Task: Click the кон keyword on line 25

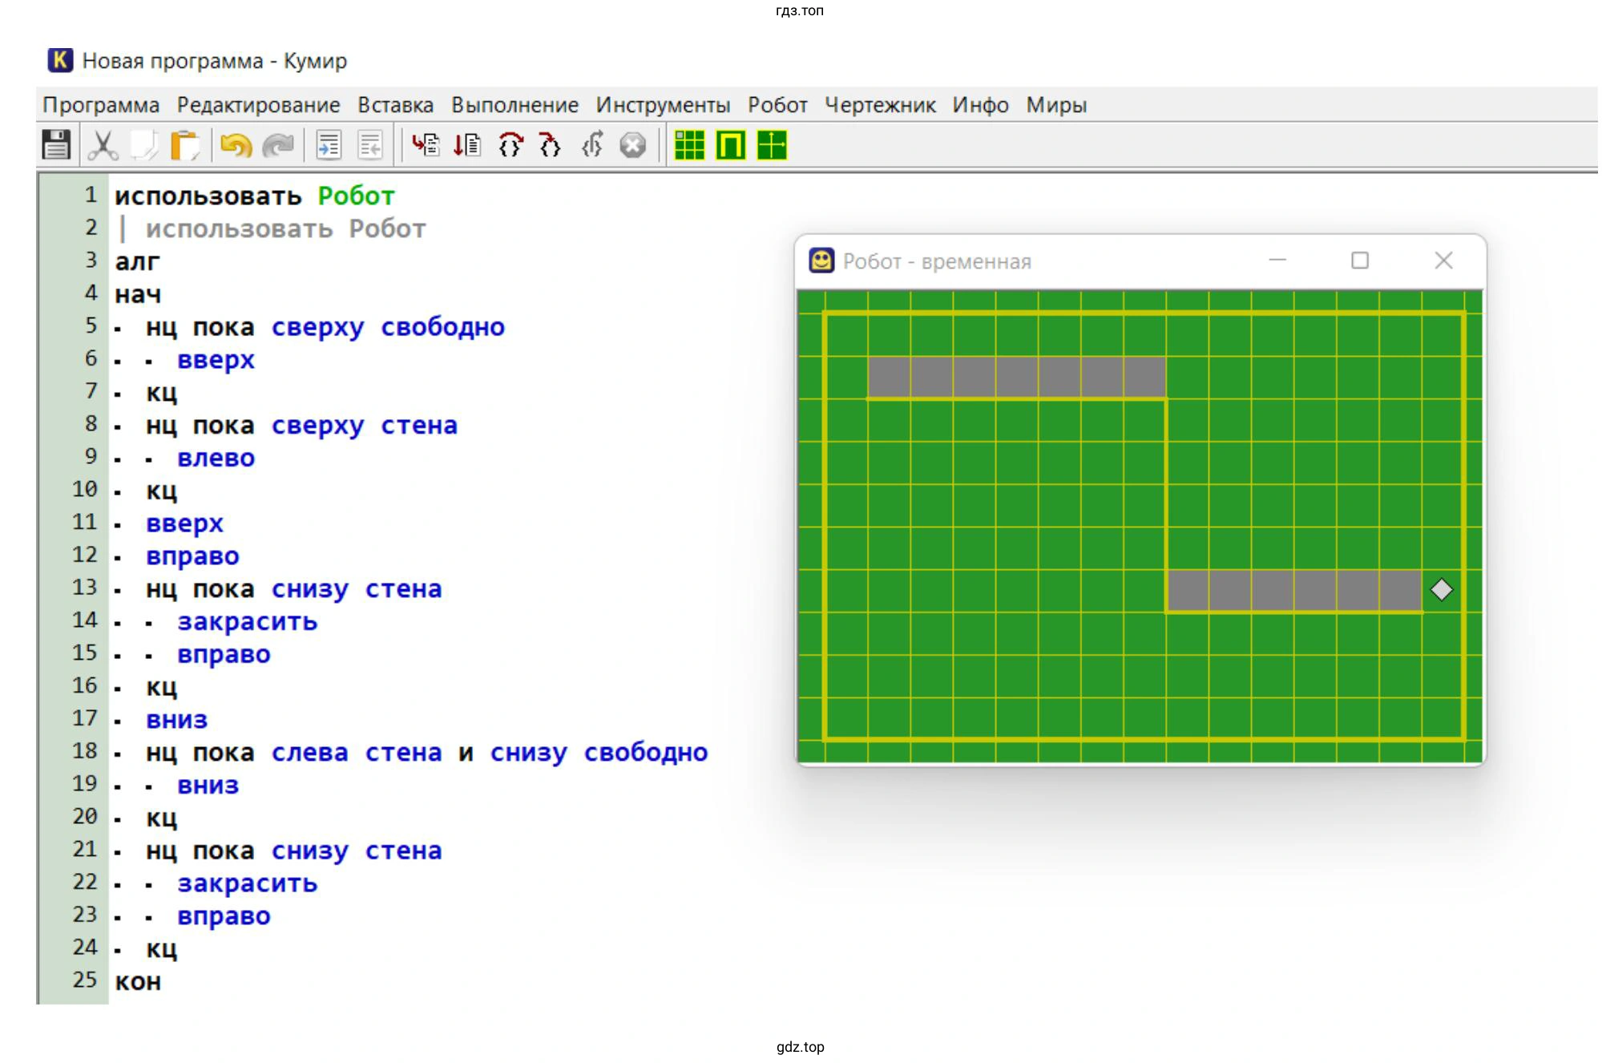Action: pyautogui.click(x=138, y=982)
